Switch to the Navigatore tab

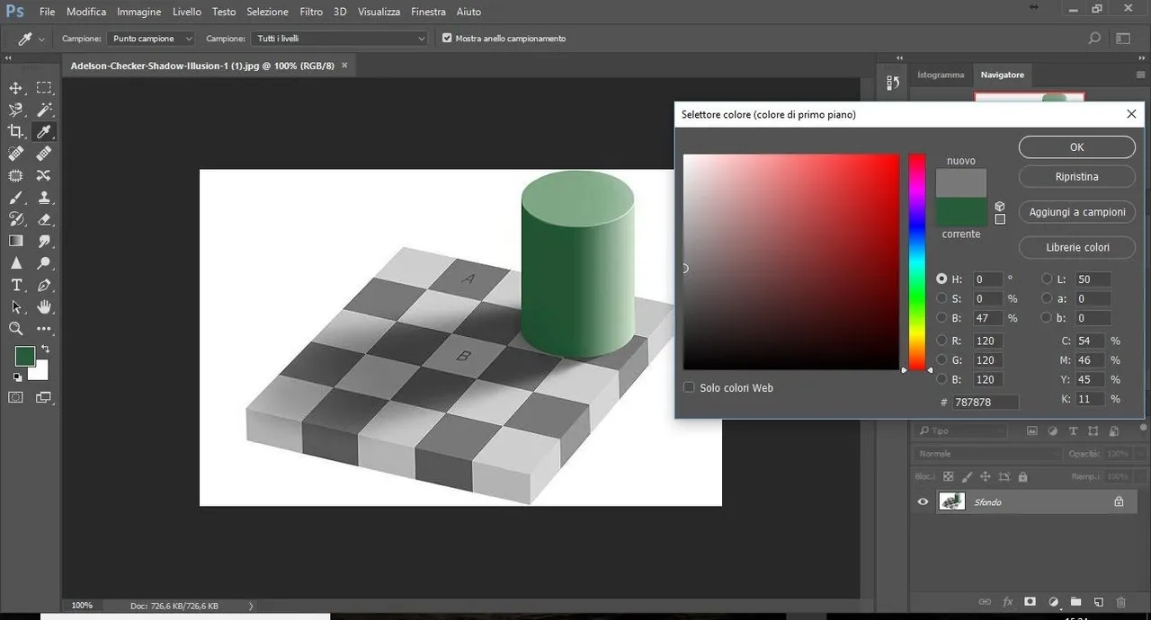pos(1002,75)
